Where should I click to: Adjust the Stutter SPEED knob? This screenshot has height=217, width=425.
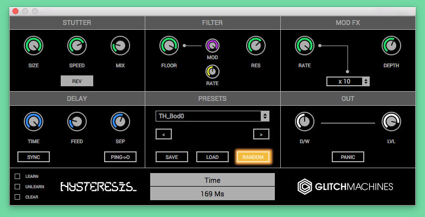click(x=77, y=46)
